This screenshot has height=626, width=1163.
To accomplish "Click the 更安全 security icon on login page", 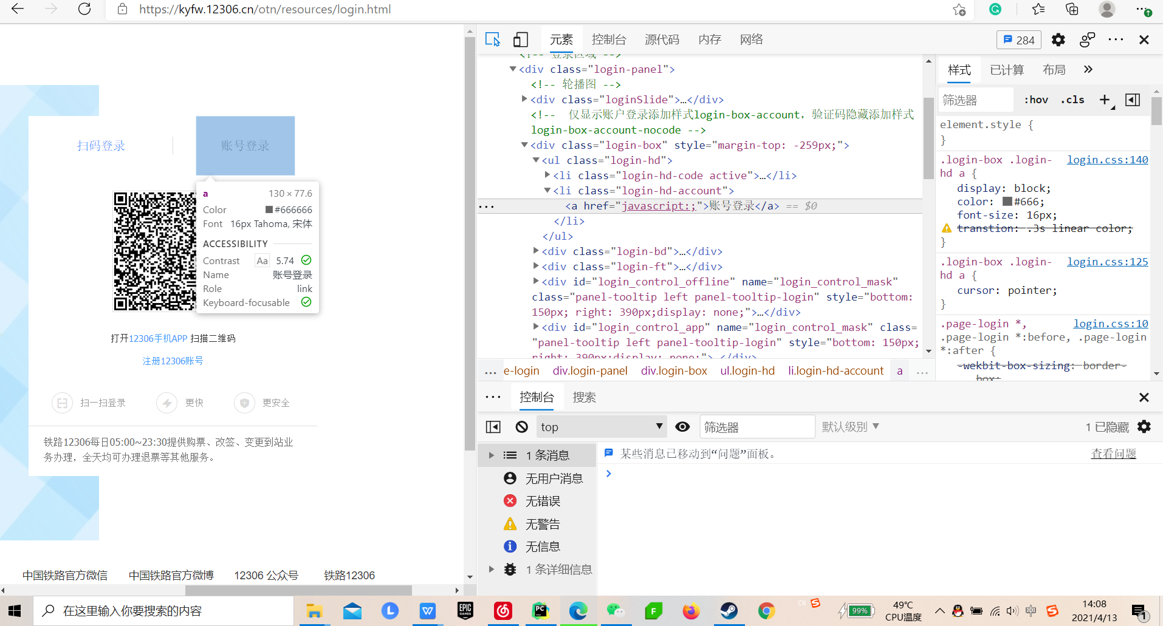I will [244, 403].
